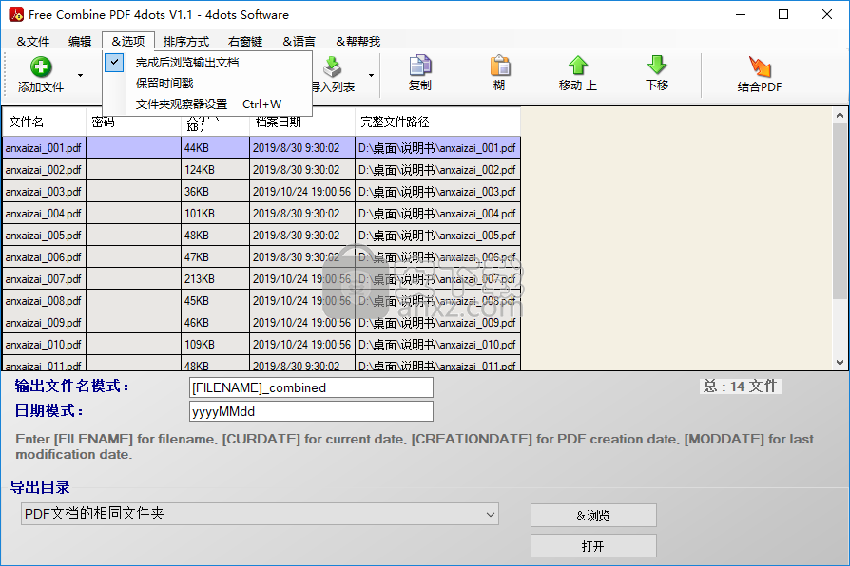This screenshot has width=850, height=566.
Task: Close the open &选项 menu tab
Action: pos(128,41)
